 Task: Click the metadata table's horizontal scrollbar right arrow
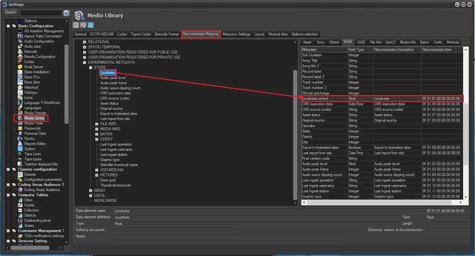pos(460,203)
